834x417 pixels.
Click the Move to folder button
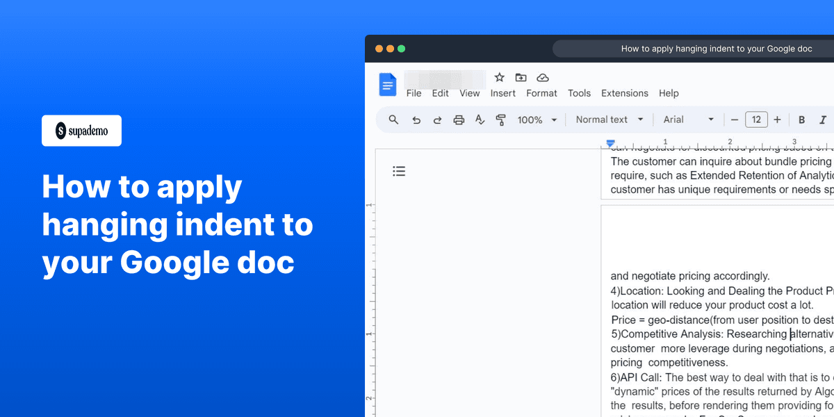[521, 77]
